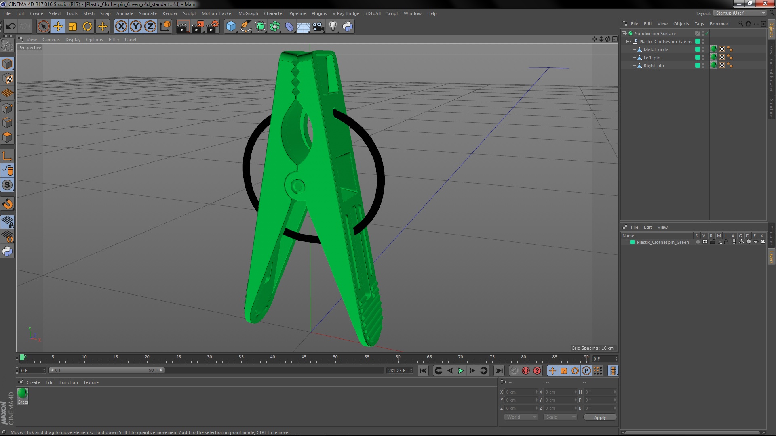Open the viewport Display menu
Image resolution: width=776 pixels, height=436 pixels.
[73, 40]
